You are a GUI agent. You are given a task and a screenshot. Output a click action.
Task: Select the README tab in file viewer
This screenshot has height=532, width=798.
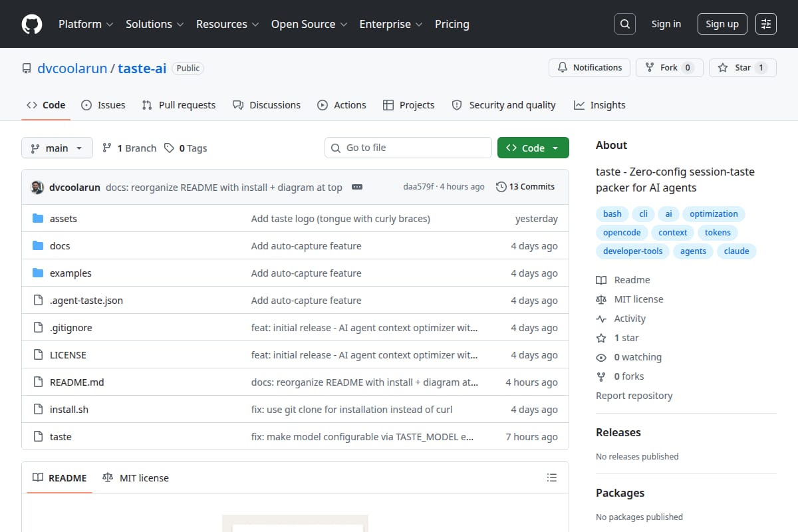click(60, 477)
